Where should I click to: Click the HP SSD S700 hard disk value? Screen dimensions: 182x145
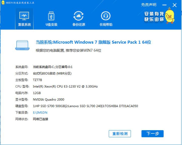click(86, 106)
